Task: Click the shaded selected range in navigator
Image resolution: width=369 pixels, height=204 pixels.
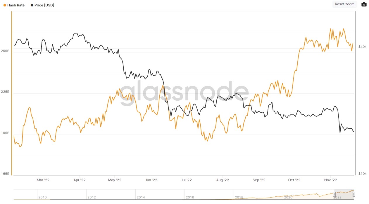Action: coord(344,194)
